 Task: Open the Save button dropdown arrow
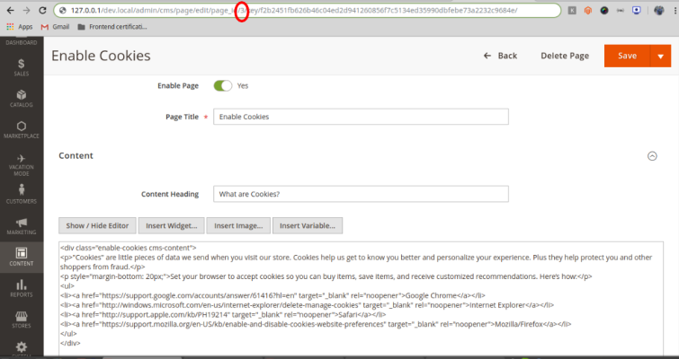pyautogui.click(x=661, y=56)
